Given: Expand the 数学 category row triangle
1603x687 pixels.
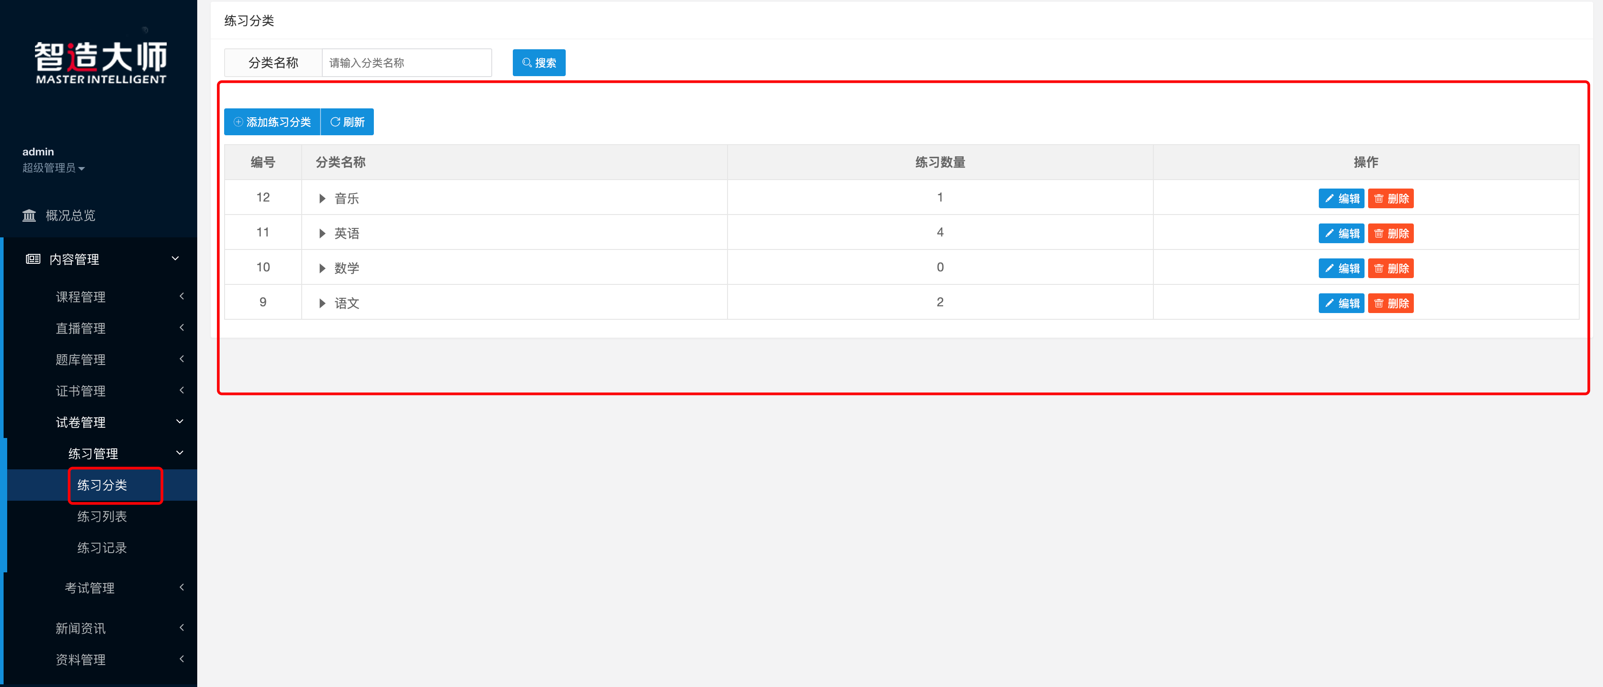Looking at the screenshot, I should pyautogui.click(x=322, y=268).
